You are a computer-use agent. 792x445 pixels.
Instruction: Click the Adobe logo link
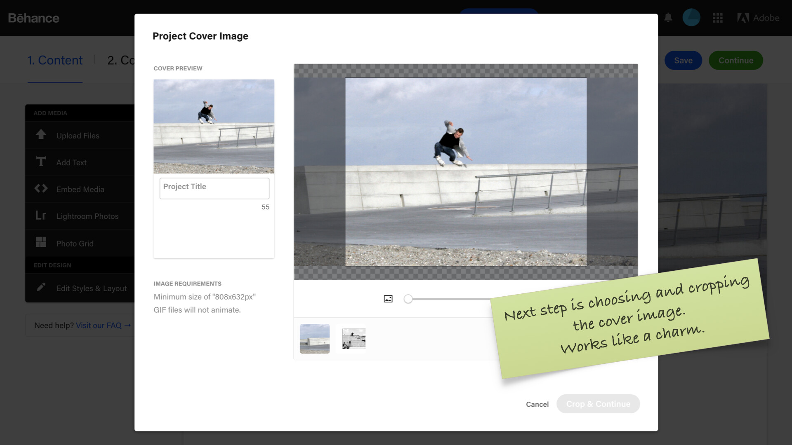pos(758,18)
